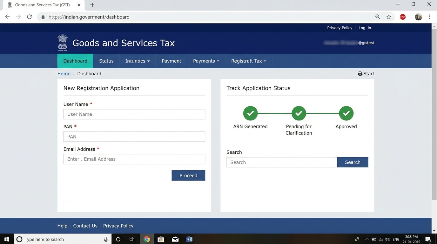Open the Status menu item
Image resolution: width=437 pixels, height=244 pixels.
tap(106, 61)
